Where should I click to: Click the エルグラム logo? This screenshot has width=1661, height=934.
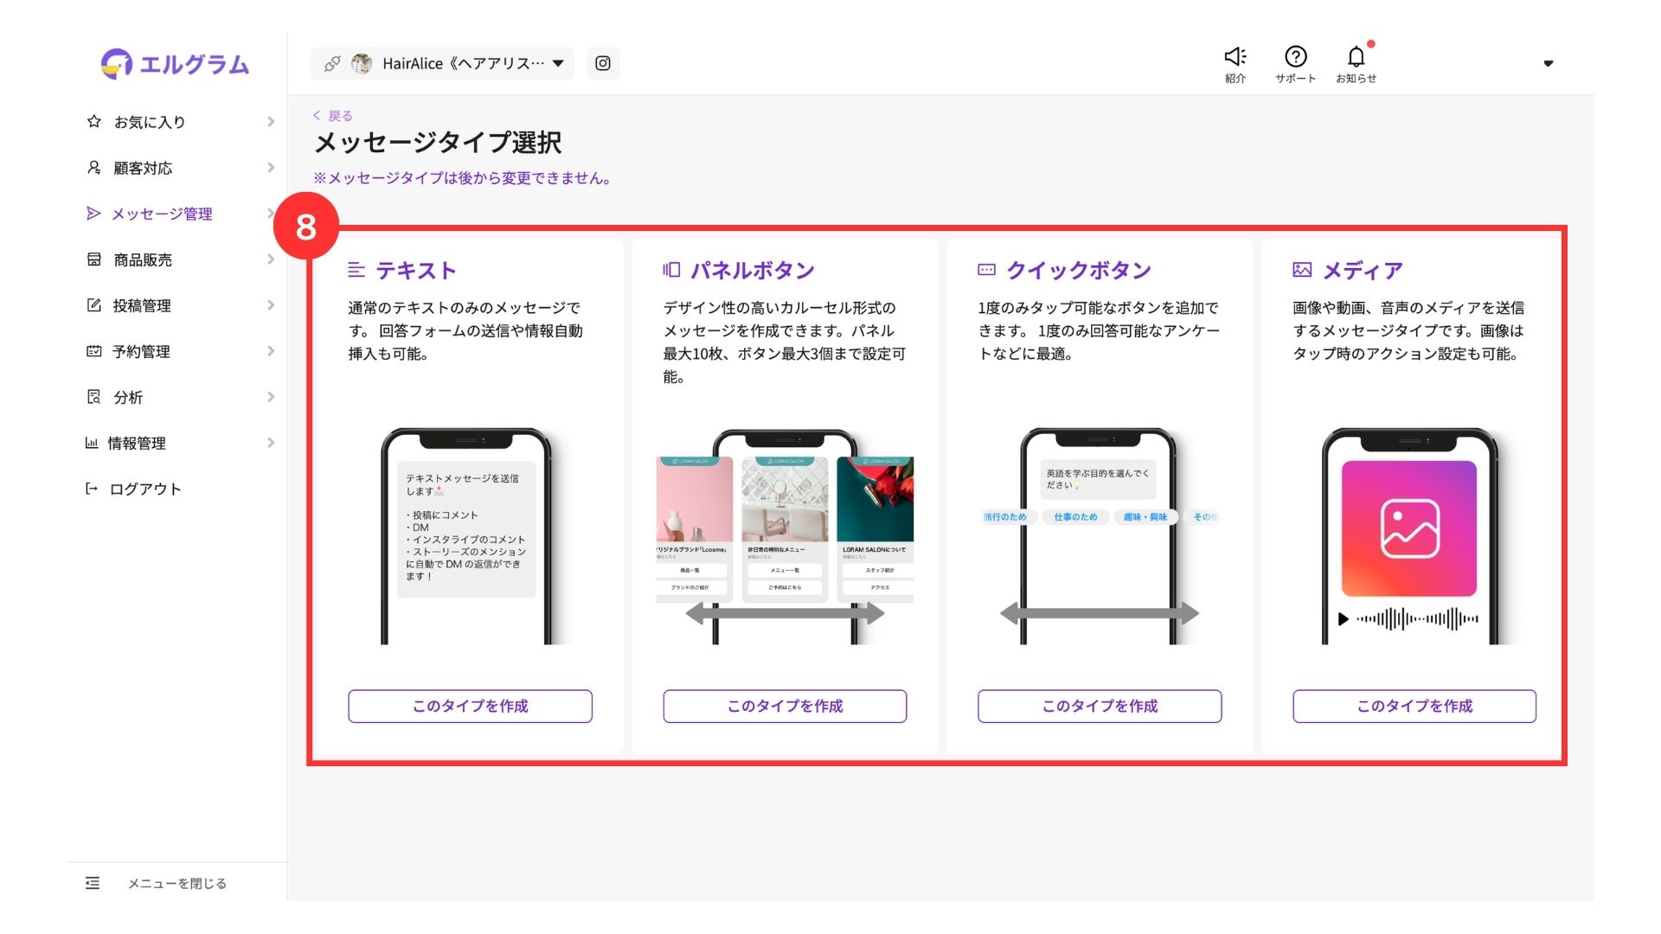[176, 64]
